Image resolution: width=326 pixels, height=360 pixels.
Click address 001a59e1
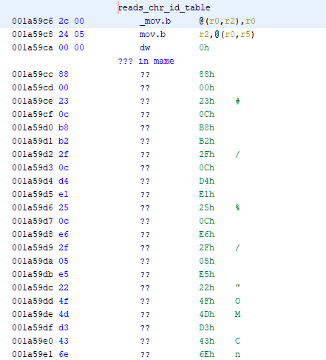[33, 355]
